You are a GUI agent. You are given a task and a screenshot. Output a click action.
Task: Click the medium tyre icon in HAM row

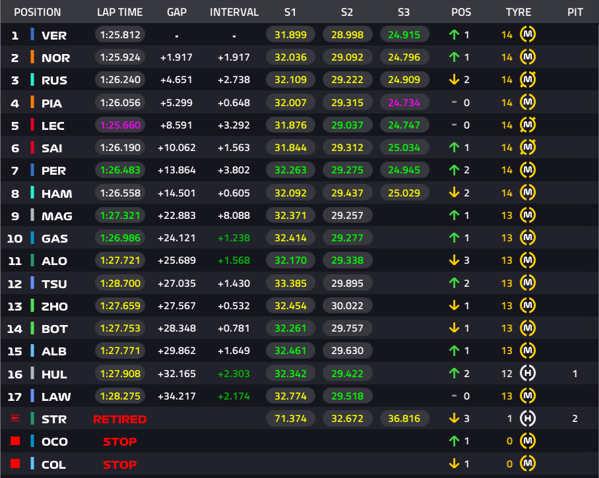coord(528,193)
